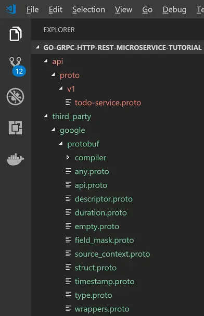Viewport: 204px width, 316px height.
Task: Click the VS Code logo icon
Action: 11,9
